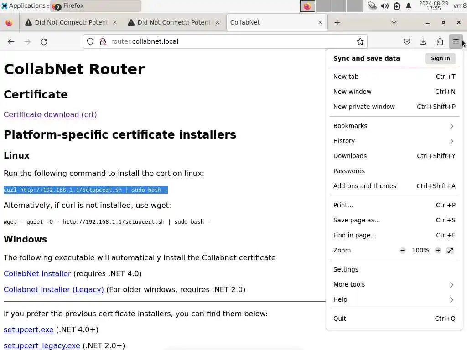
Task: Open the extensions puzzle icon
Action: click(440, 41)
